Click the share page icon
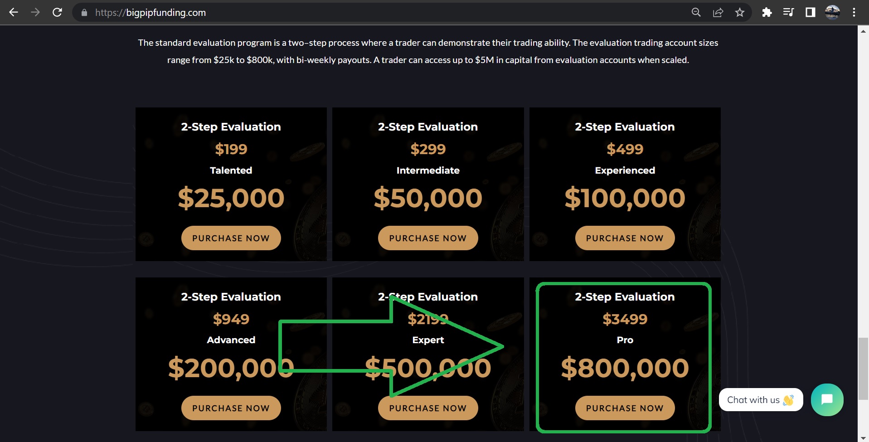 (x=718, y=12)
